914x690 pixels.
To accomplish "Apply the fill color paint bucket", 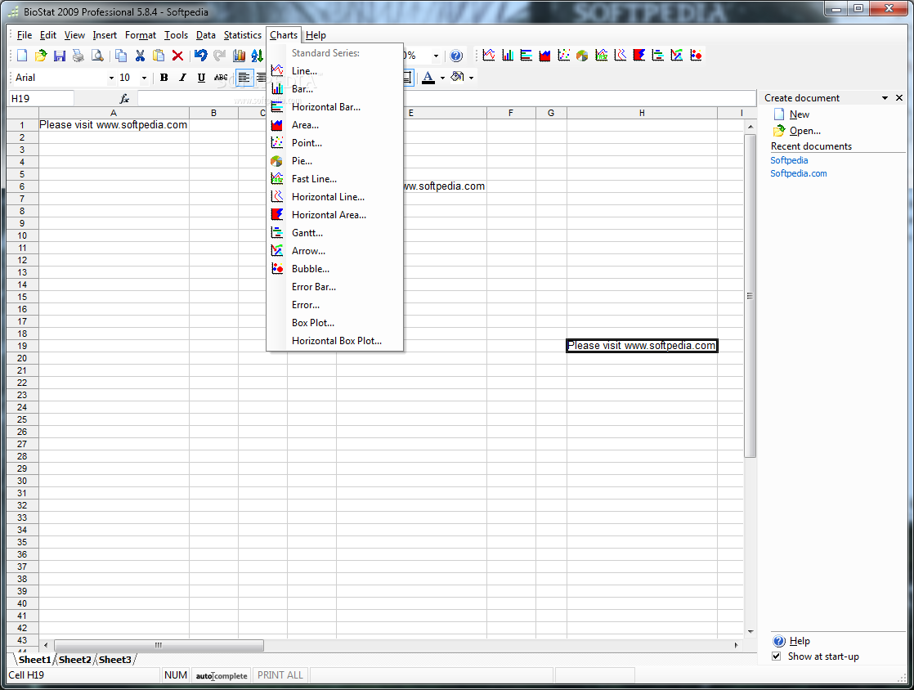I will tap(458, 77).
